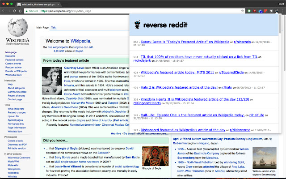Click the Secure padlock indicator

pyautogui.click(x=27, y=11)
